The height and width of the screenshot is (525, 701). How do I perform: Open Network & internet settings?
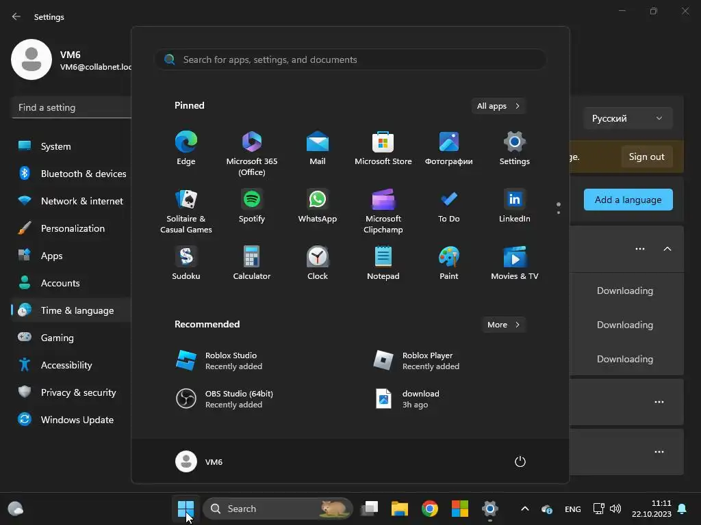(71, 201)
